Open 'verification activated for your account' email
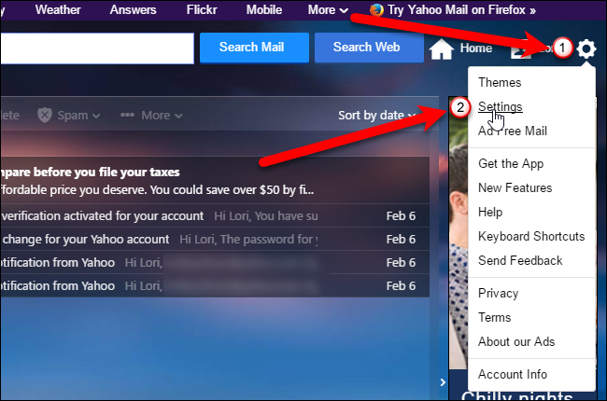The image size is (607, 401). [215, 215]
